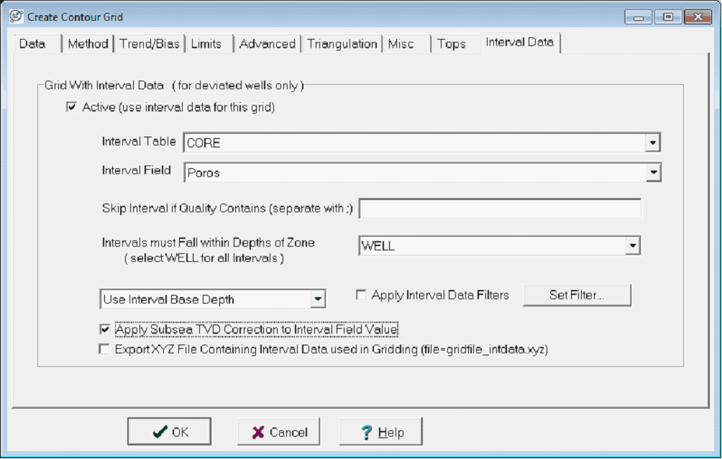Select the Limits tab
Viewport: 722px width, 459px height.
click(206, 44)
